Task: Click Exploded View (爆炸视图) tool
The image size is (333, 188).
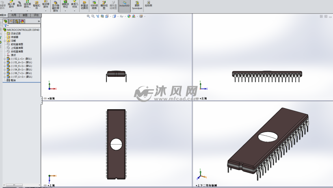Action: (104, 5)
